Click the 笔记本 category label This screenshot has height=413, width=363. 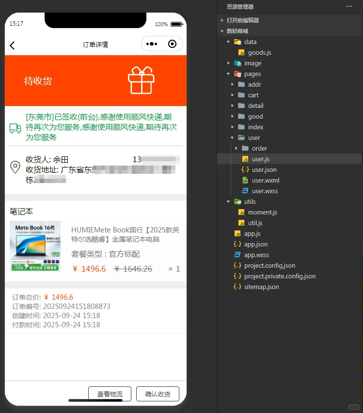(21, 211)
